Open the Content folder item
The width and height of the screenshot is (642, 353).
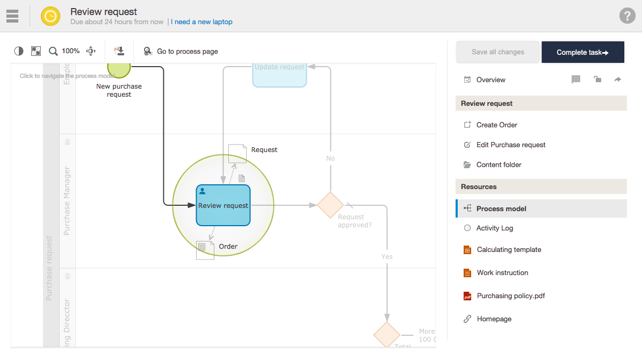tap(499, 164)
